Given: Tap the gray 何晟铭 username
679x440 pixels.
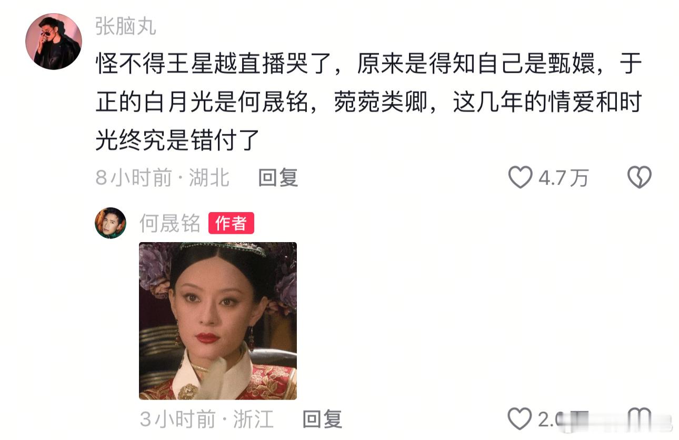Looking at the screenshot, I should (x=170, y=224).
